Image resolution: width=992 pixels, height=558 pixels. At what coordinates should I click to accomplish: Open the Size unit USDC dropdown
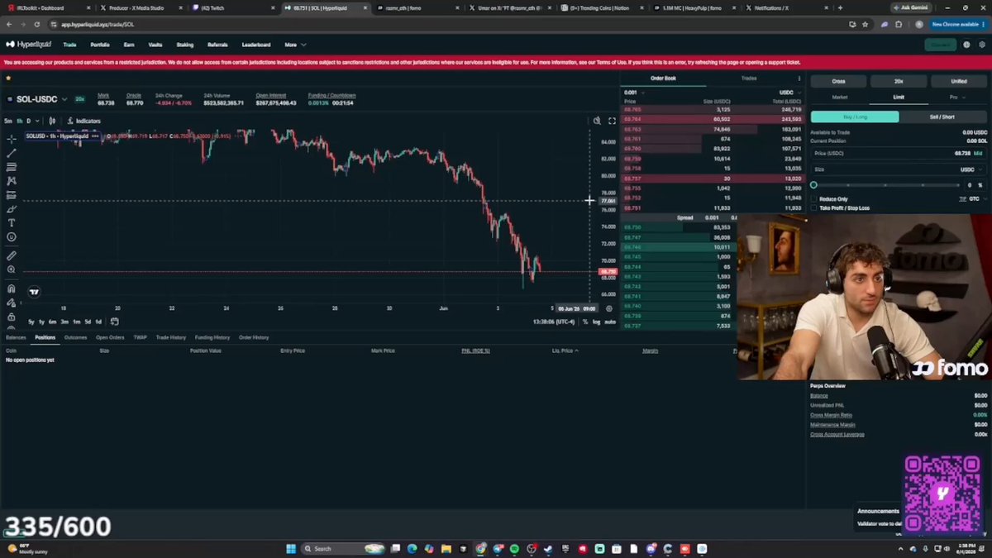coord(971,169)
